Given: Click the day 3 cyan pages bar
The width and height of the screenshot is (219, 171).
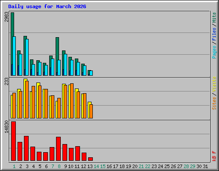Looking at the screenshot, I should 27,57.
